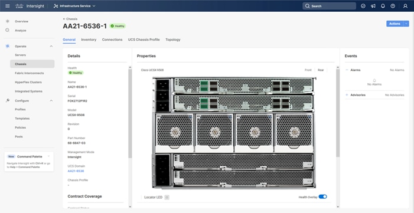Click the Overview sidebar icon
The image size is (414, 213).
8,21
